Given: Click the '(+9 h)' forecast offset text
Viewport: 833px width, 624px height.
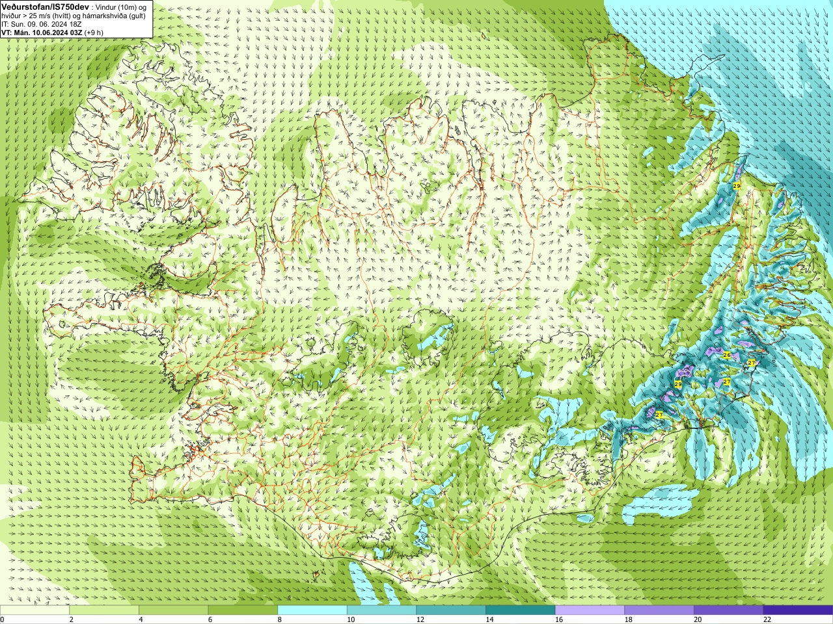Looking at the screenshot, I should (x=94, y=32).
